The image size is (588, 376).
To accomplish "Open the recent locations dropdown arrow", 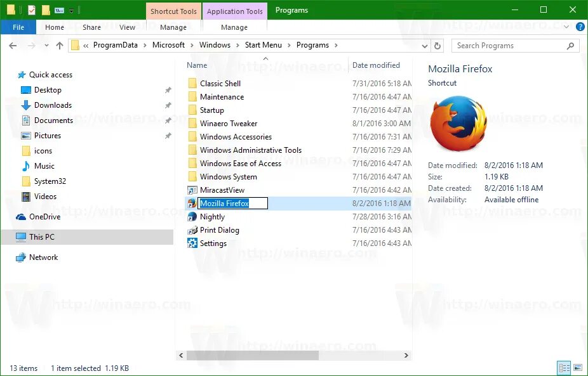I will click(x=46, y=46).
